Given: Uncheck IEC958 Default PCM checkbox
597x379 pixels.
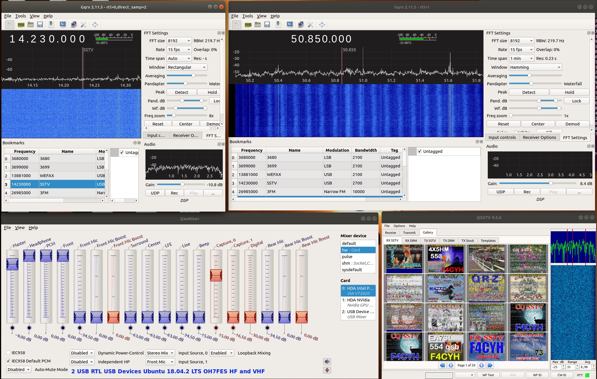Looking at the screenshot, I should coord(9,361).
